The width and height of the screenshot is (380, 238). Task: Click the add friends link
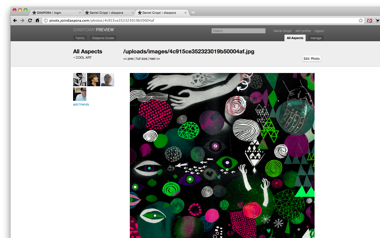coord(81,104)
